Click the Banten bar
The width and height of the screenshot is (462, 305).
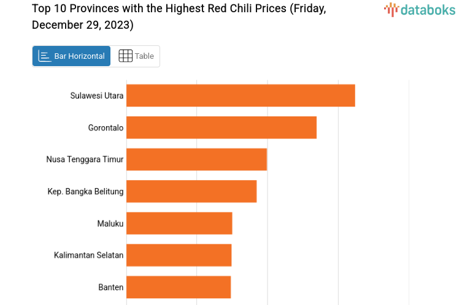179,287
